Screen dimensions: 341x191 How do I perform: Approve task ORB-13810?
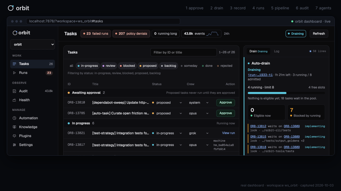click(226, 102)
